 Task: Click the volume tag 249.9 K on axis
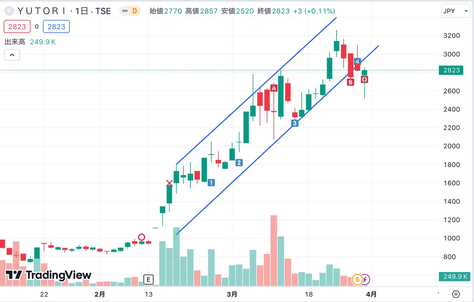[454, 276]
